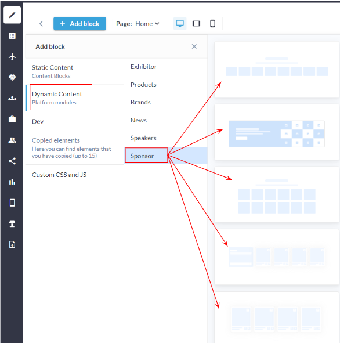Screen dimensions: 340x343
Task: Open the briefcase icon in sidebar
Action: point(12,119)
